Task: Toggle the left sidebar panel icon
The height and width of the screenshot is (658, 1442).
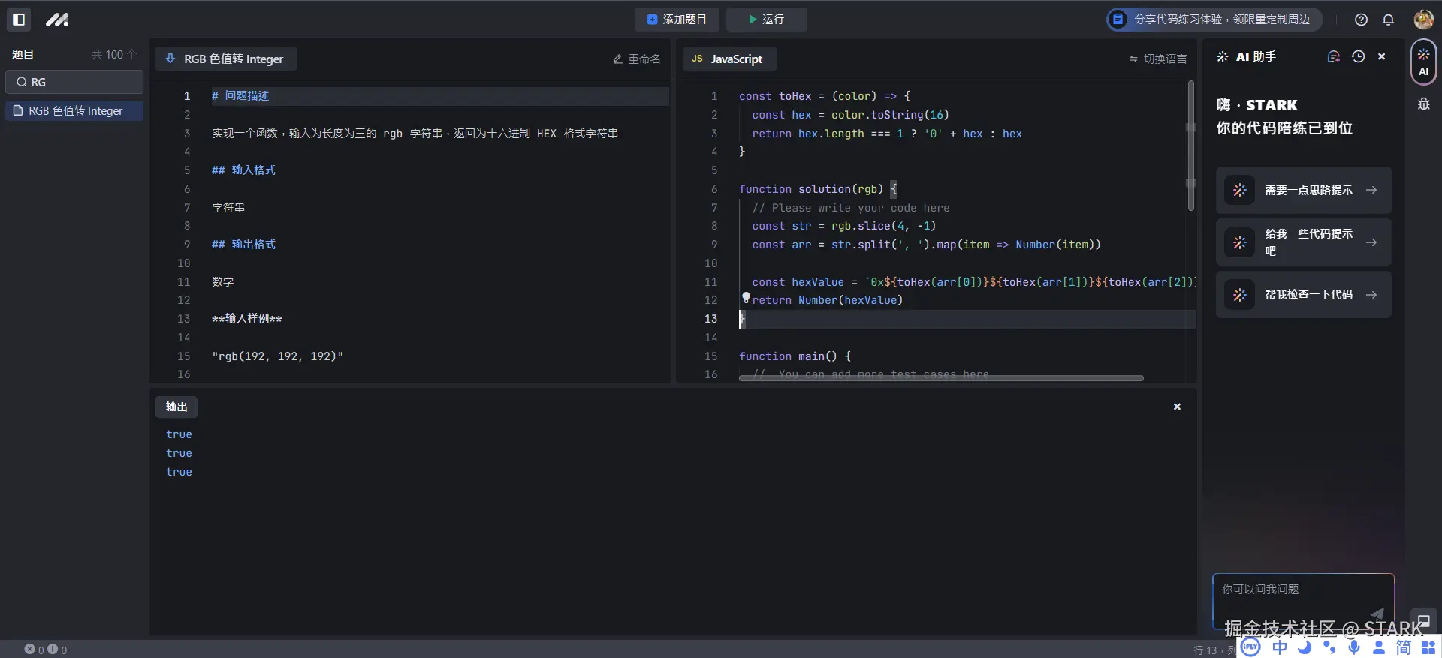Action: 20,20
